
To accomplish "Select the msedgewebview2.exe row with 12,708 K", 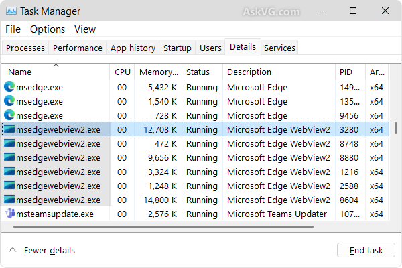I will pyautogui.click(x=196, y=129).
